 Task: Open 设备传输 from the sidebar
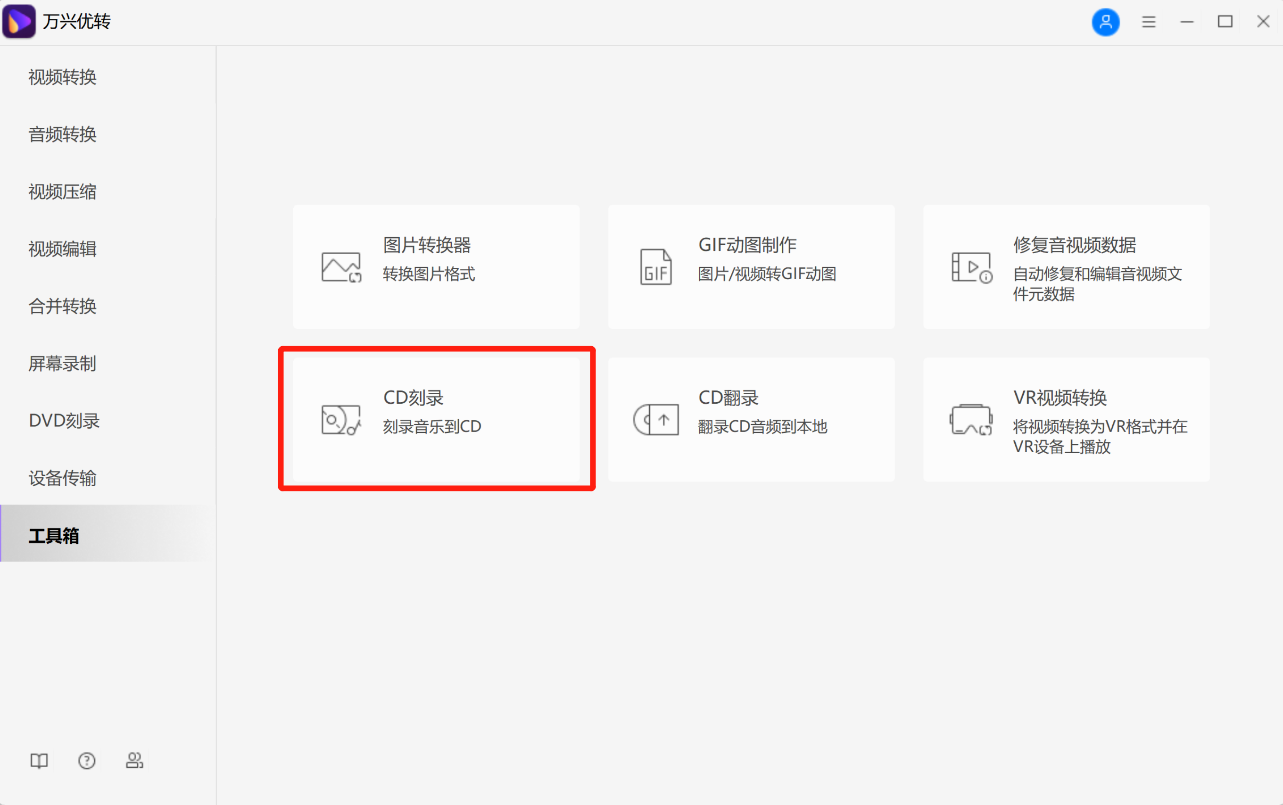click(x=62, y=478)
